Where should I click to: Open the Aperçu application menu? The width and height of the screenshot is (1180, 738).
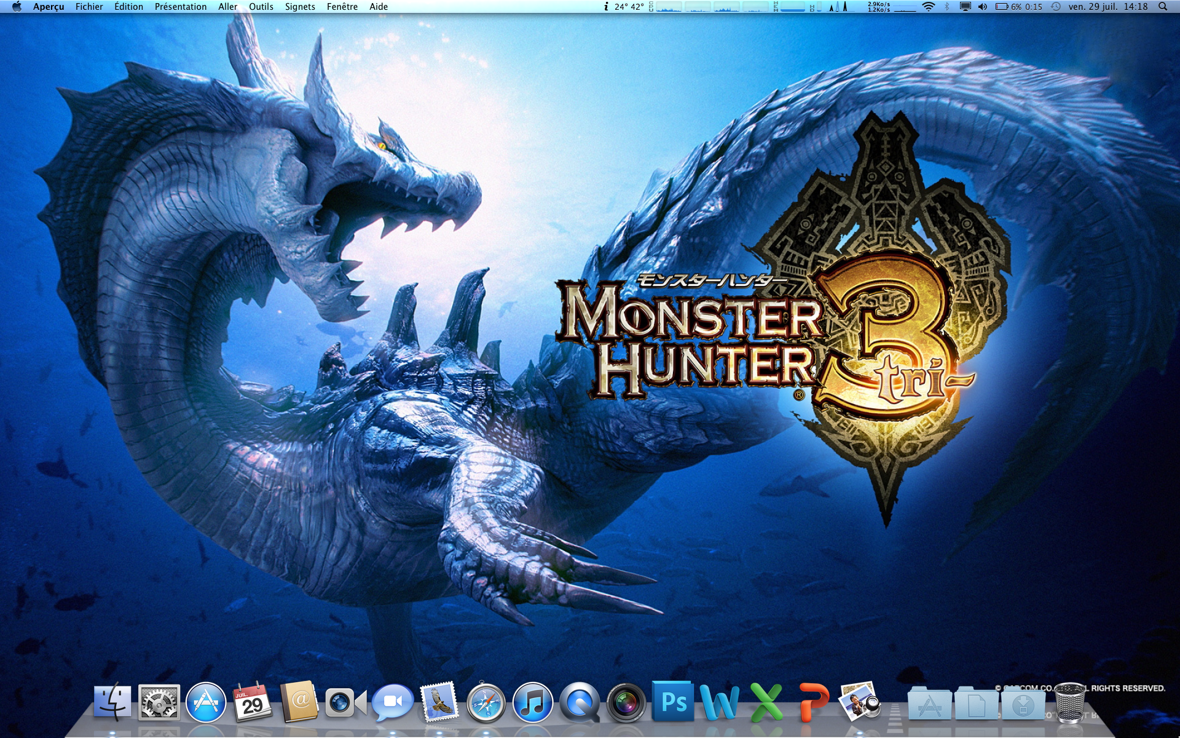49,7
